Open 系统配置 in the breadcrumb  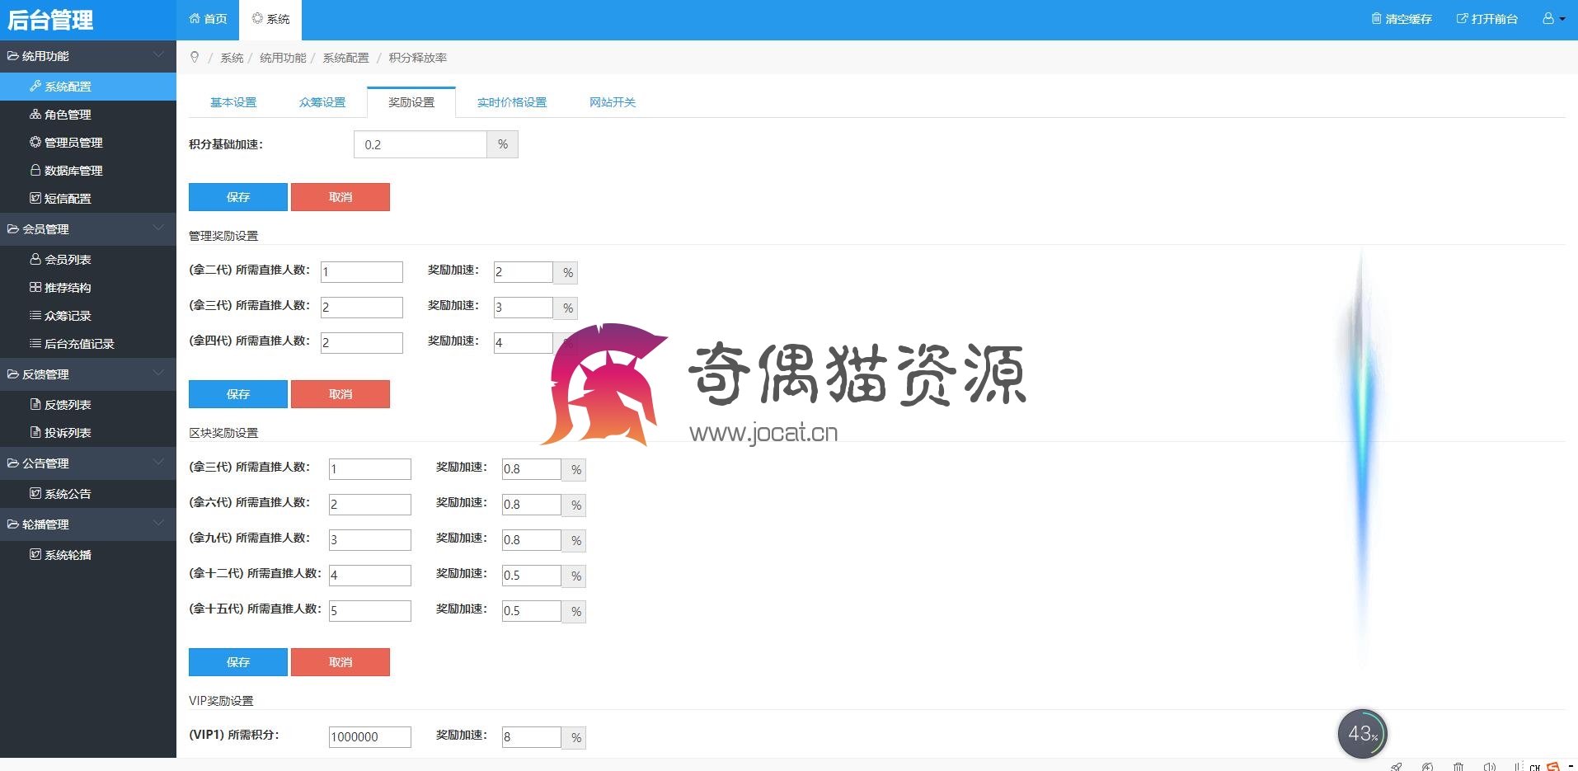click(x=345, y=58)
